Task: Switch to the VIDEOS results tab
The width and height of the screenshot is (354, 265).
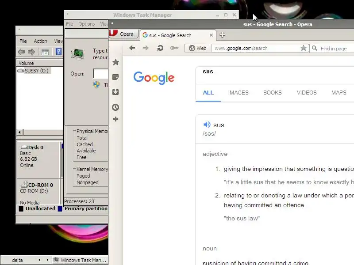Action: pos(307,93)
